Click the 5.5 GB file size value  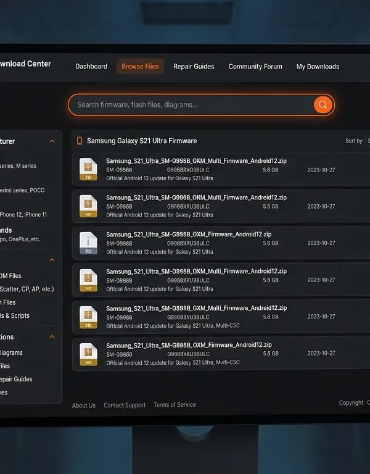(x=271, y=206)
